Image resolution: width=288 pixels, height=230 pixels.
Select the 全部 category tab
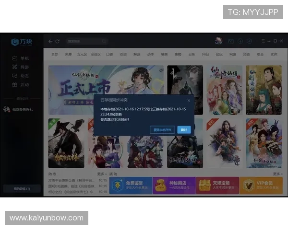click(x=55, y=55)
